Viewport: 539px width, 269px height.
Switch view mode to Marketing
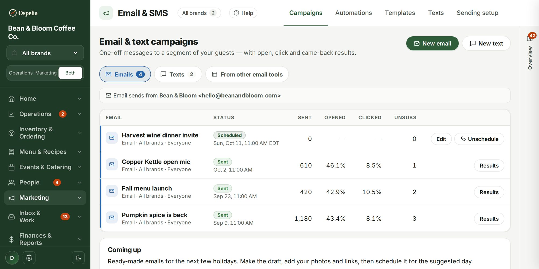(46, 73)
